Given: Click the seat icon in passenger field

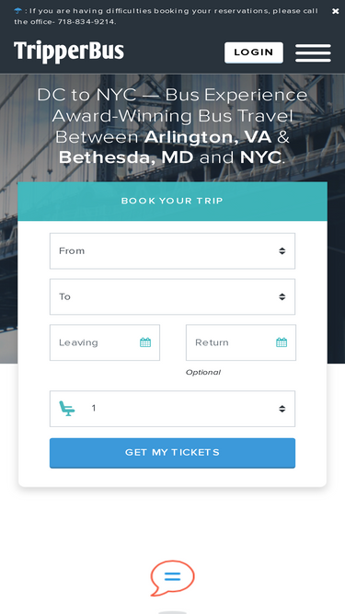Looking at the screenshot, I should [67, 409].
